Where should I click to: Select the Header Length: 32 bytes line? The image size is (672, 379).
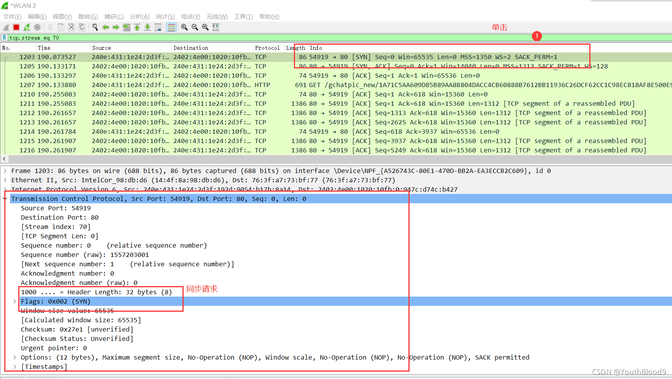[x=97, y=292]
